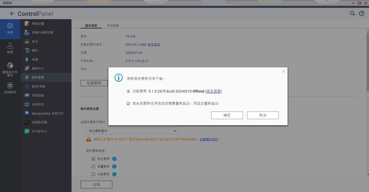The width and height of the screenshot is (369, 192).
Task: Click the 2023/07/16 date value
Action: (x=134, y=53)
